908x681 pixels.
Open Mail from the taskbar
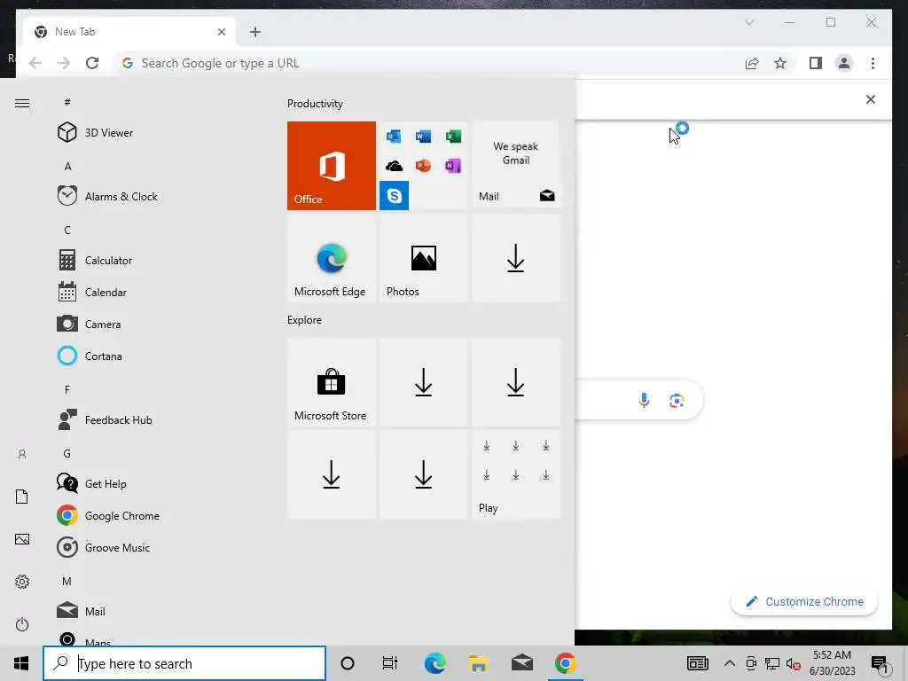click(x=521, y=663)
